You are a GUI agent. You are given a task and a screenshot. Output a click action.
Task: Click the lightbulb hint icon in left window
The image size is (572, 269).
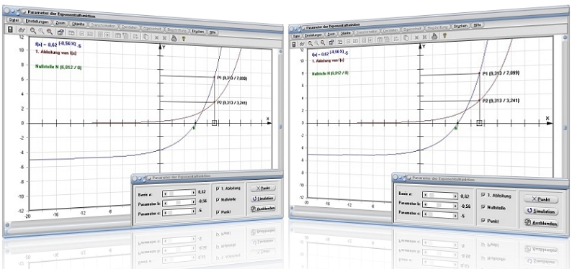[184, 39]
